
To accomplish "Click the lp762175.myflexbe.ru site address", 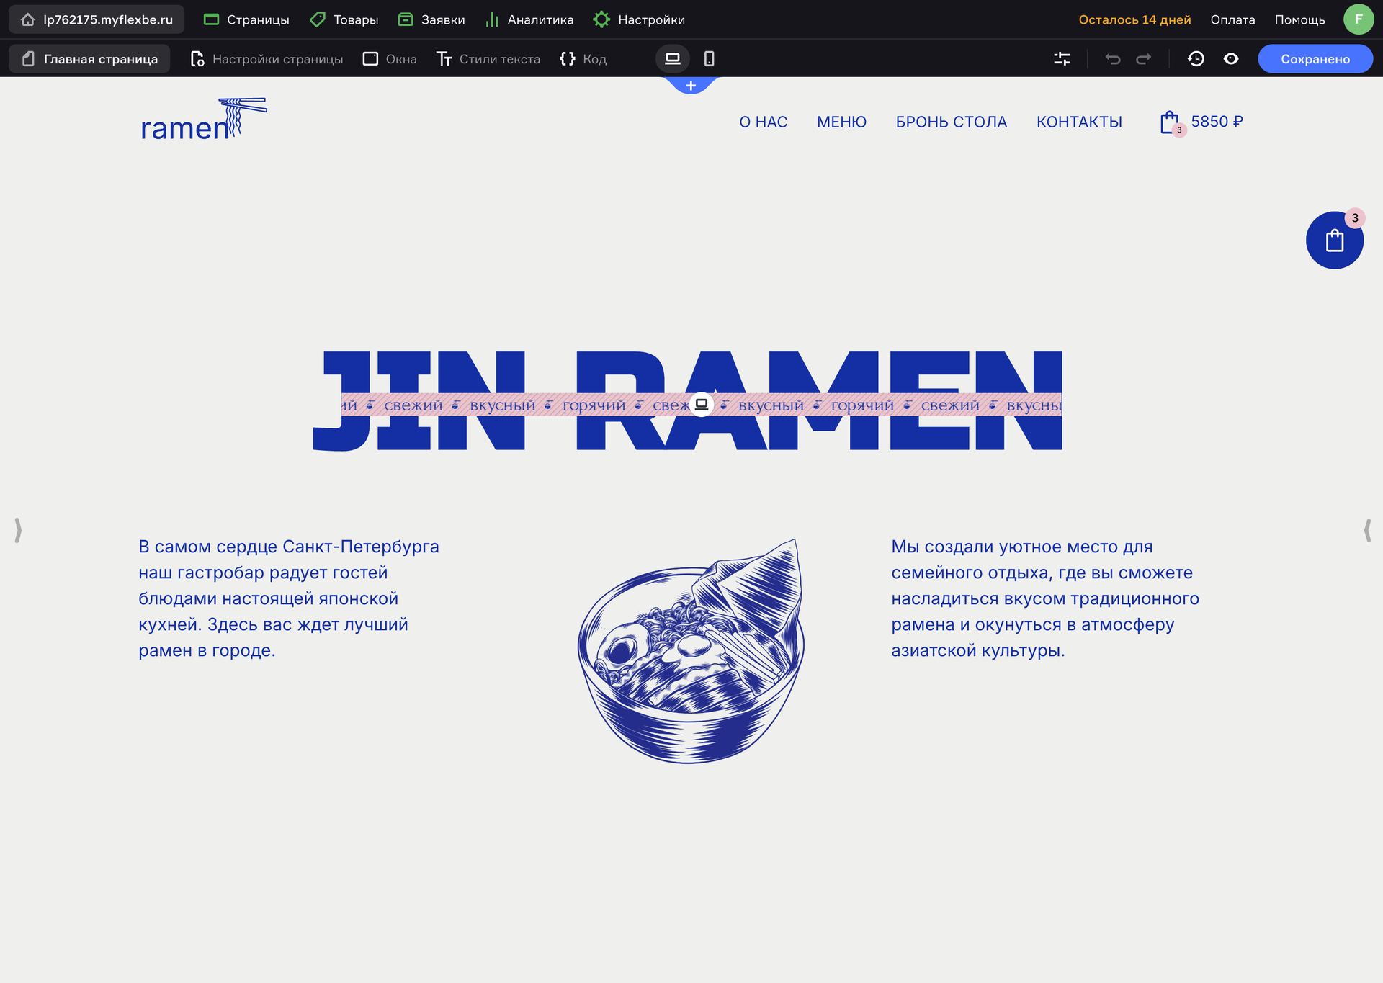I will (108, 19).
